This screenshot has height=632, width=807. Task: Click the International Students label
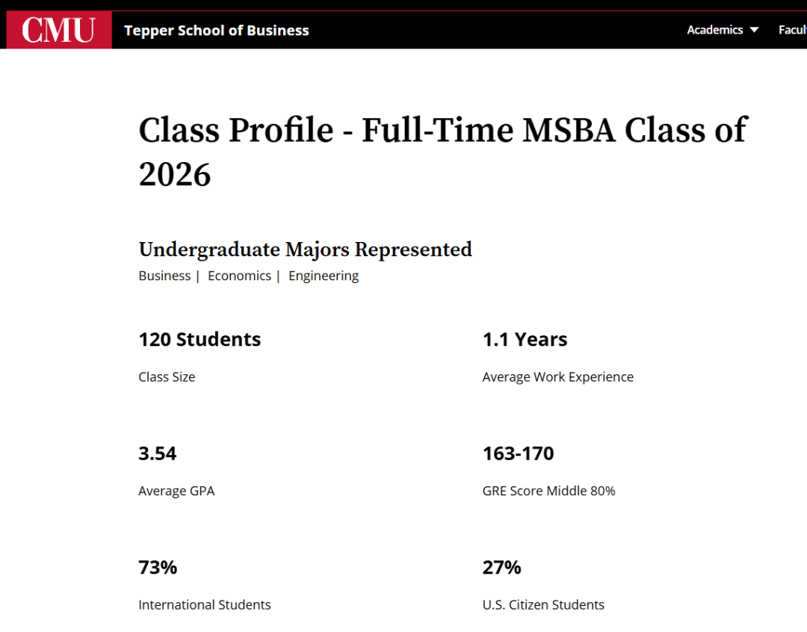click(x=204, y=605)
